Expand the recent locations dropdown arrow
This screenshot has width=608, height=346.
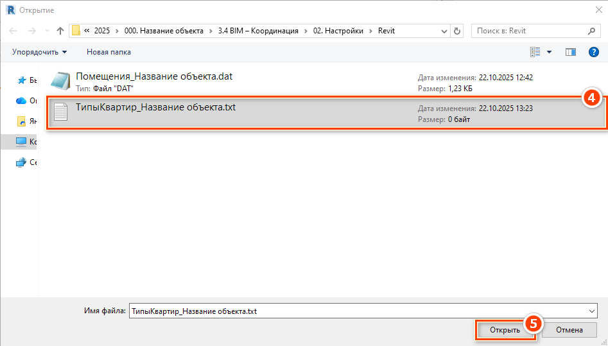coord(46,31)
